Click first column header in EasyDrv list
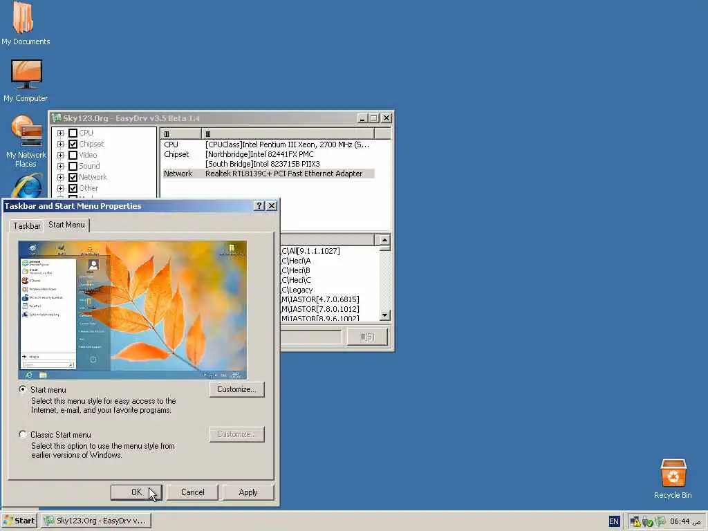708x531 pixels. tap(181, 133)
